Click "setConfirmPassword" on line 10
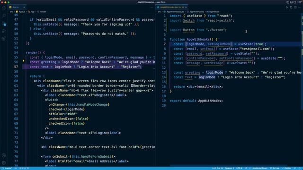Viewport: 303px width, 170px height. pos(236,58)
